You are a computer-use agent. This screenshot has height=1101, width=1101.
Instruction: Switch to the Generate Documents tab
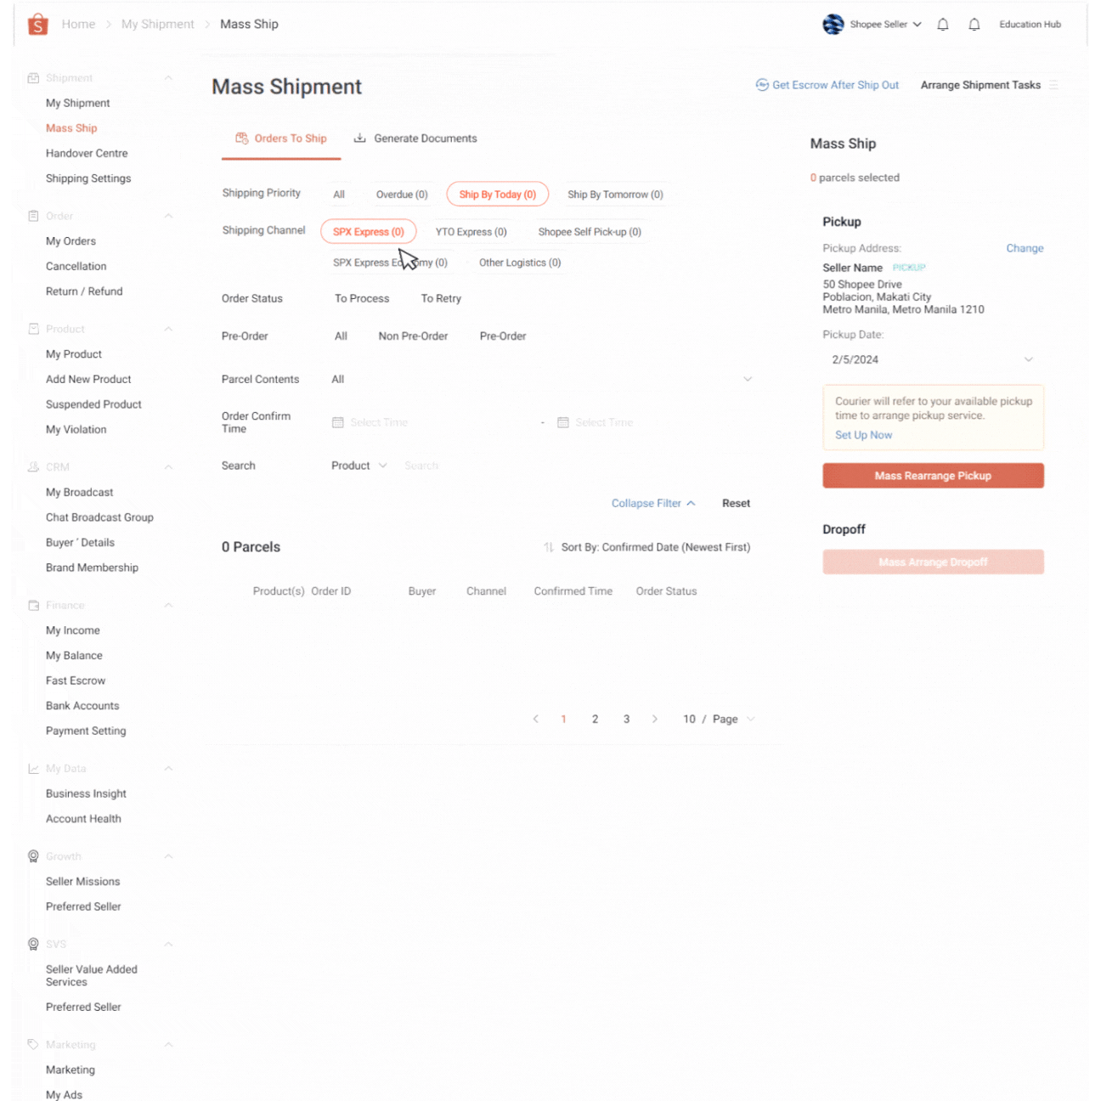pos(415,138)
